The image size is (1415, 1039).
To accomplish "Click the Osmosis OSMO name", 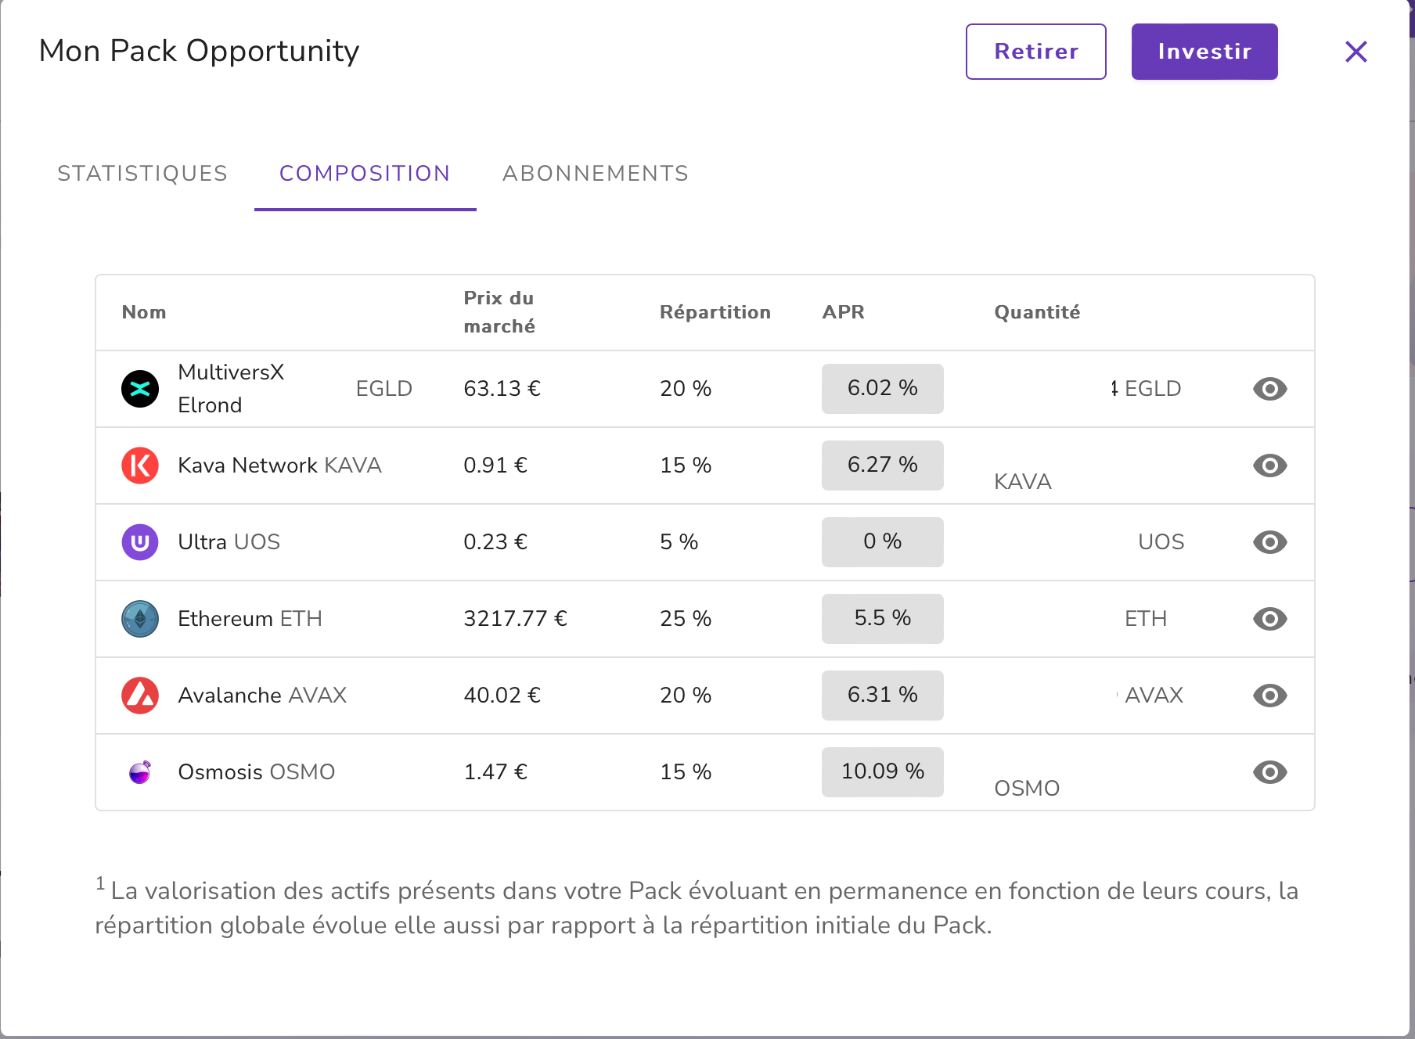I will click(256, 772).
